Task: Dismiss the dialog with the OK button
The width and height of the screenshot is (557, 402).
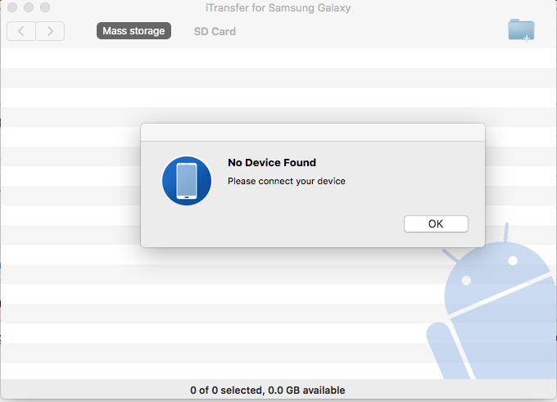Action: point(436,224)
